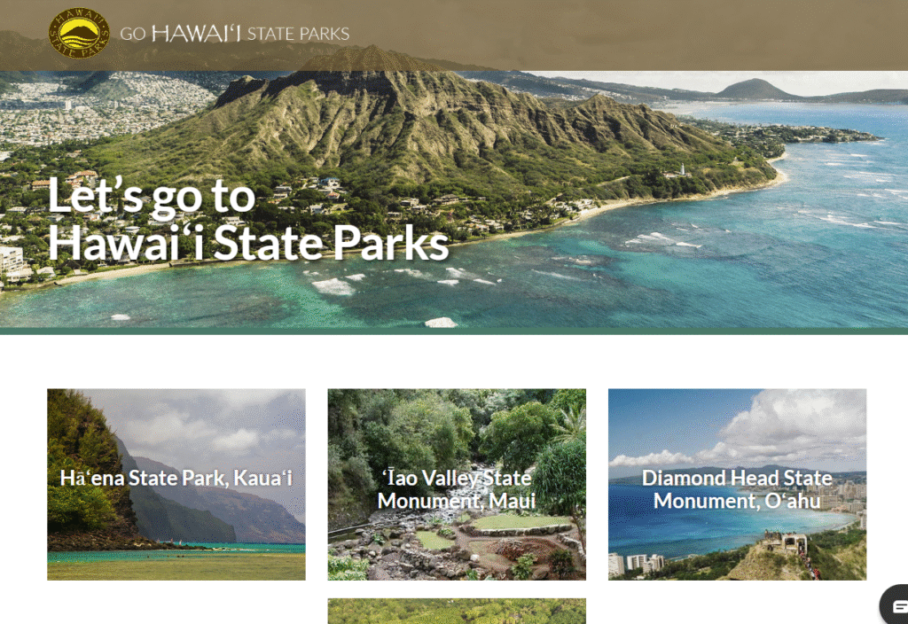
Task: Click the "Let's go to" hero heading line
Action: click(x=151, y=197)
